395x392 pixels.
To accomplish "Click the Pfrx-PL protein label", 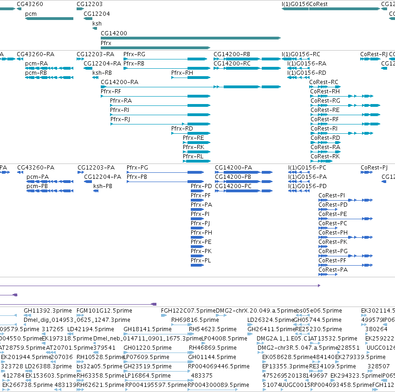I will pos(201,261).
